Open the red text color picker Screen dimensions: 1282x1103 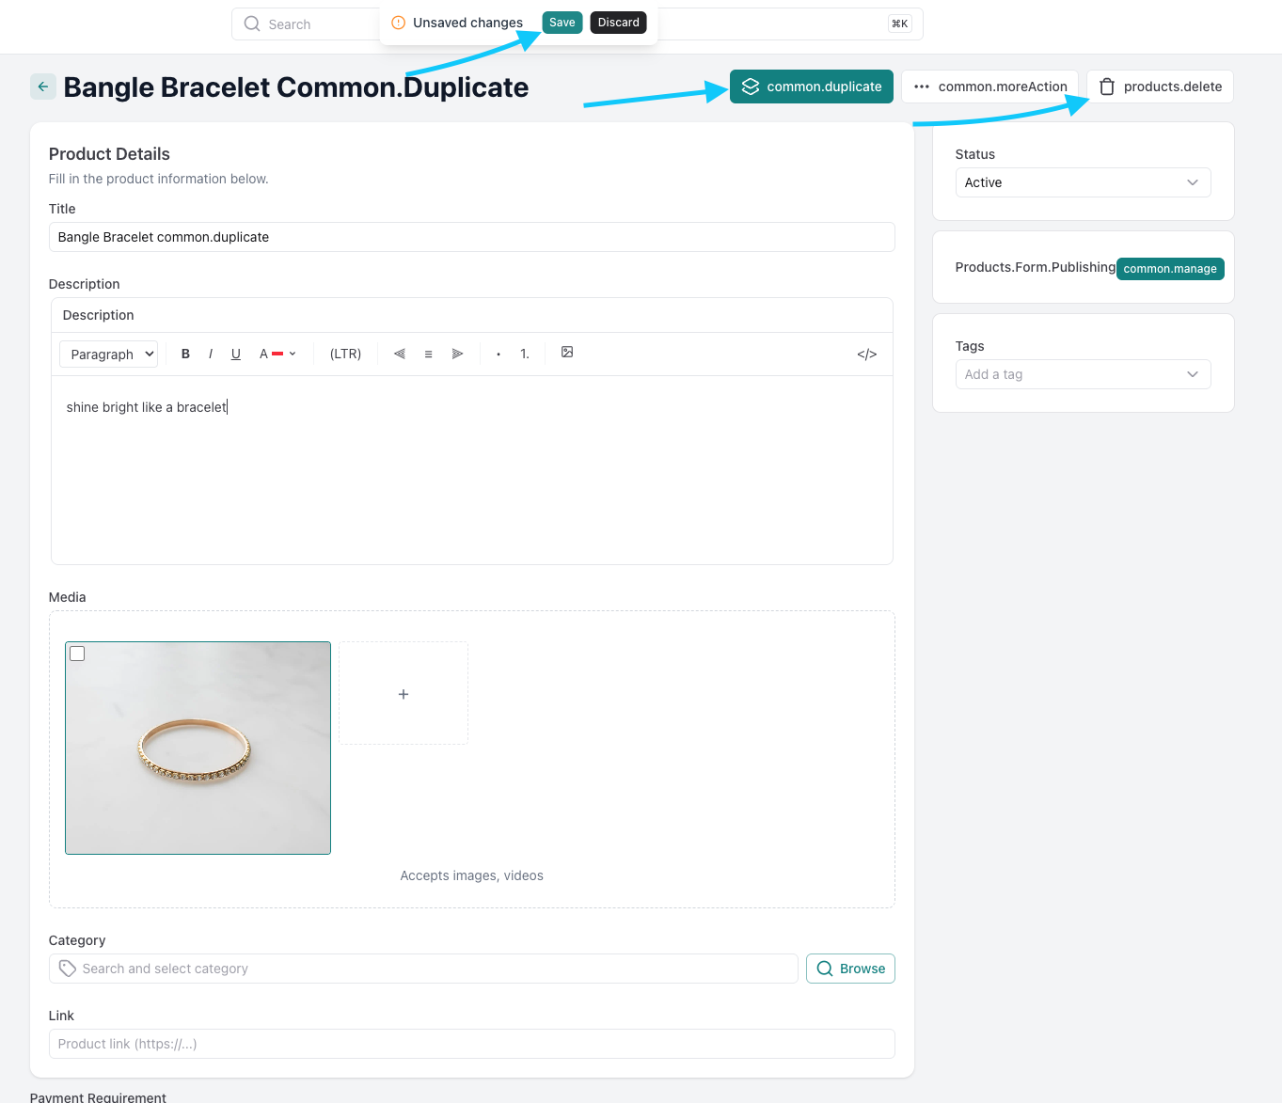coord(278,355)
